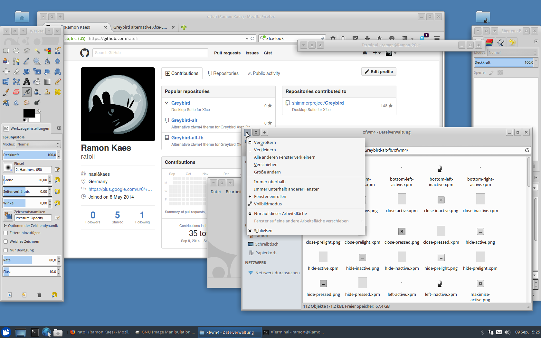Viewport: 541px width, 338px height.
Task: Pick the Bucket Fill tool
Action: [x=37, y=82]
